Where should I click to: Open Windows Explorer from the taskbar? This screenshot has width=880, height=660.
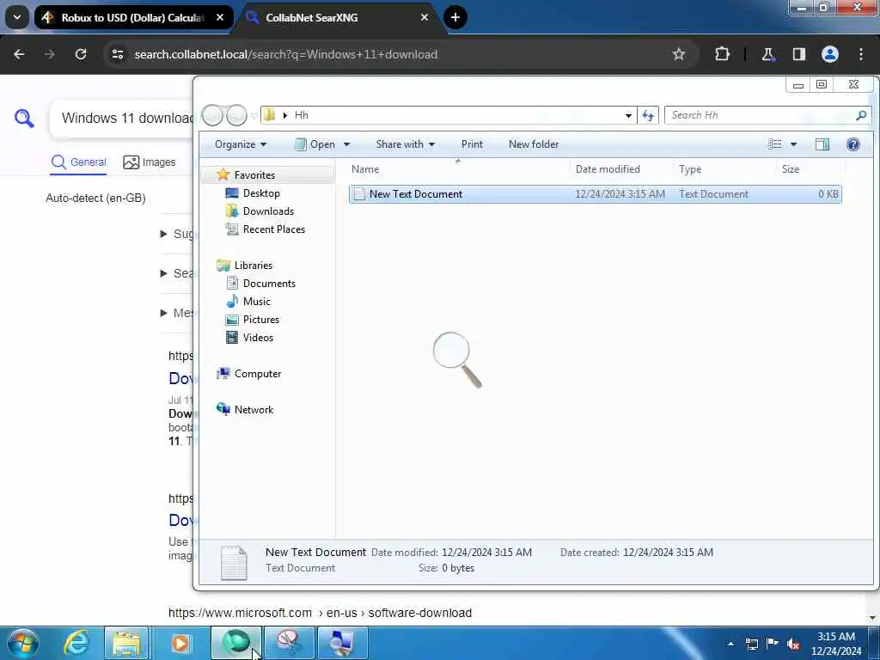[x=127, y=643]
